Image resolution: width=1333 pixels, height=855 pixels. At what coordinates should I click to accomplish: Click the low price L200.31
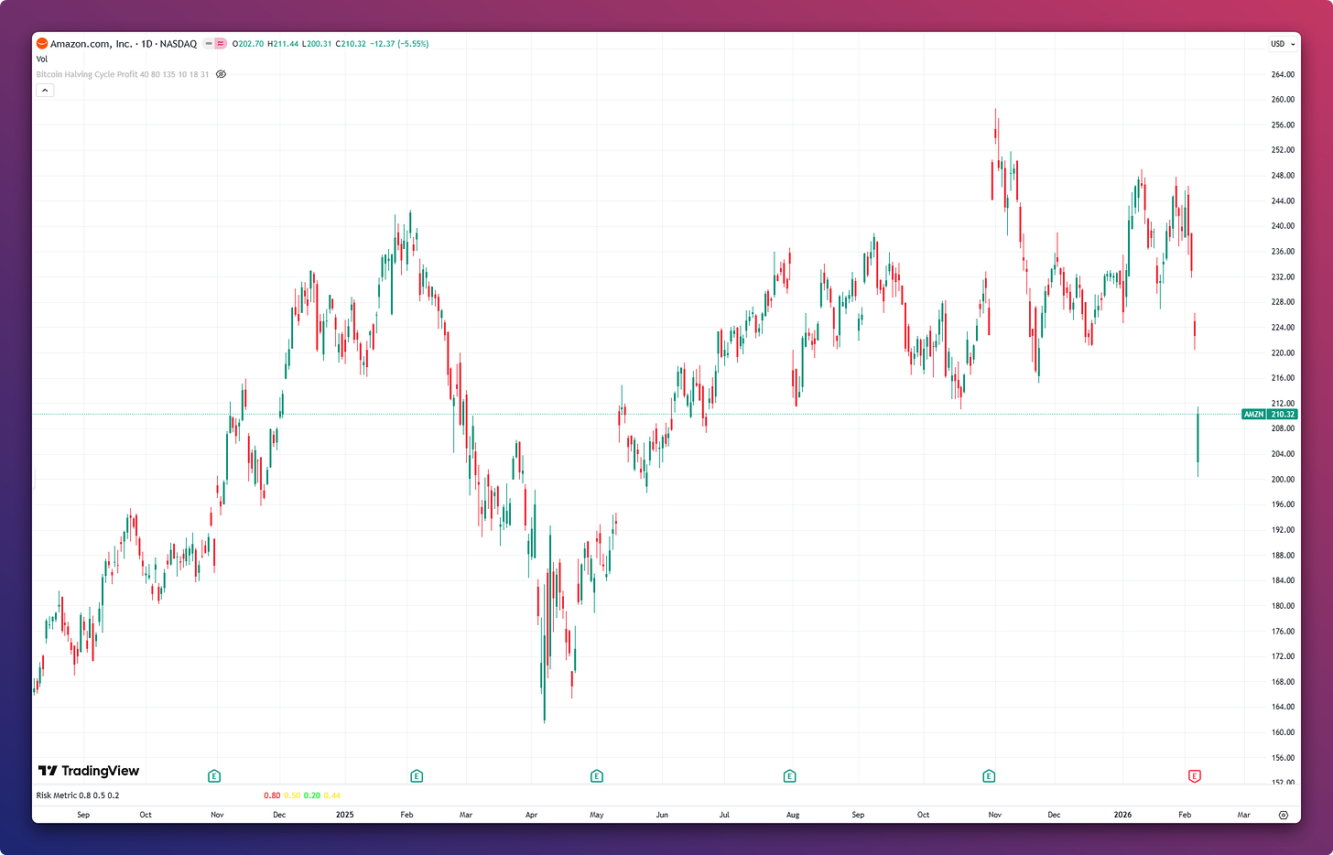(317, 44)
